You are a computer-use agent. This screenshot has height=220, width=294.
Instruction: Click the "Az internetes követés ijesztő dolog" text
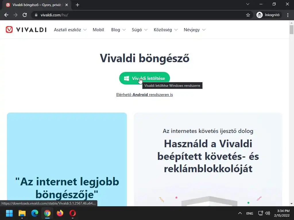(208, 131)
